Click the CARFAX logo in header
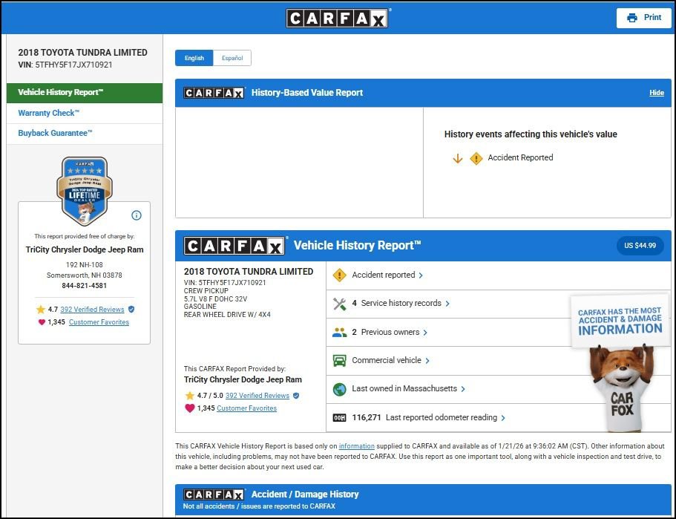Viewport: 676px width, 519px height. tap(337, 18)
